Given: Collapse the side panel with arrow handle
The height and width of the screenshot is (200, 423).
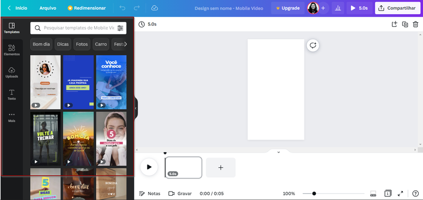Looking at the screenshot, I should 136,108.
